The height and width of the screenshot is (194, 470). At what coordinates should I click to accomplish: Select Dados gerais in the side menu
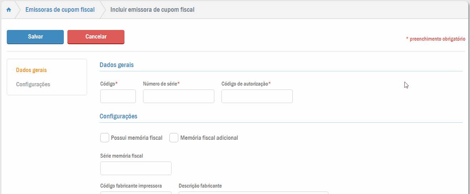[31, 70]
